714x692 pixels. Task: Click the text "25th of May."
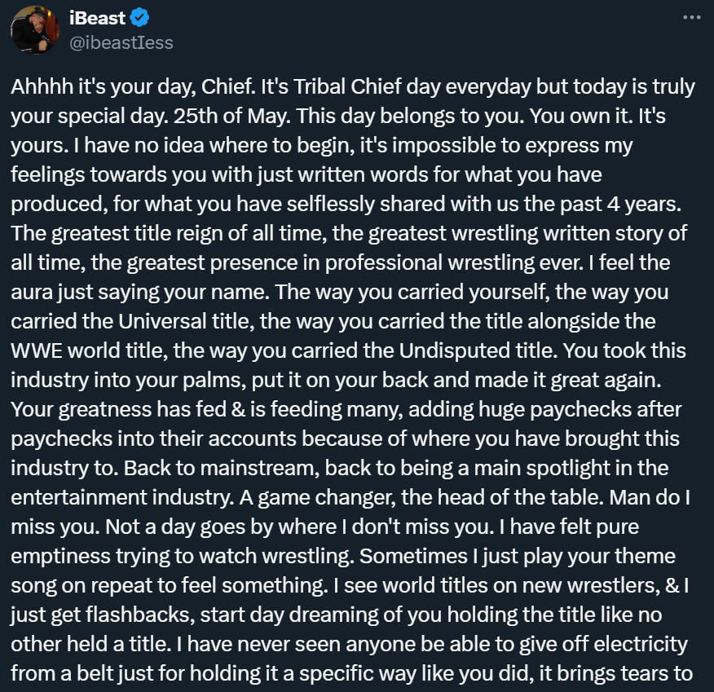[x=231, y=116]
